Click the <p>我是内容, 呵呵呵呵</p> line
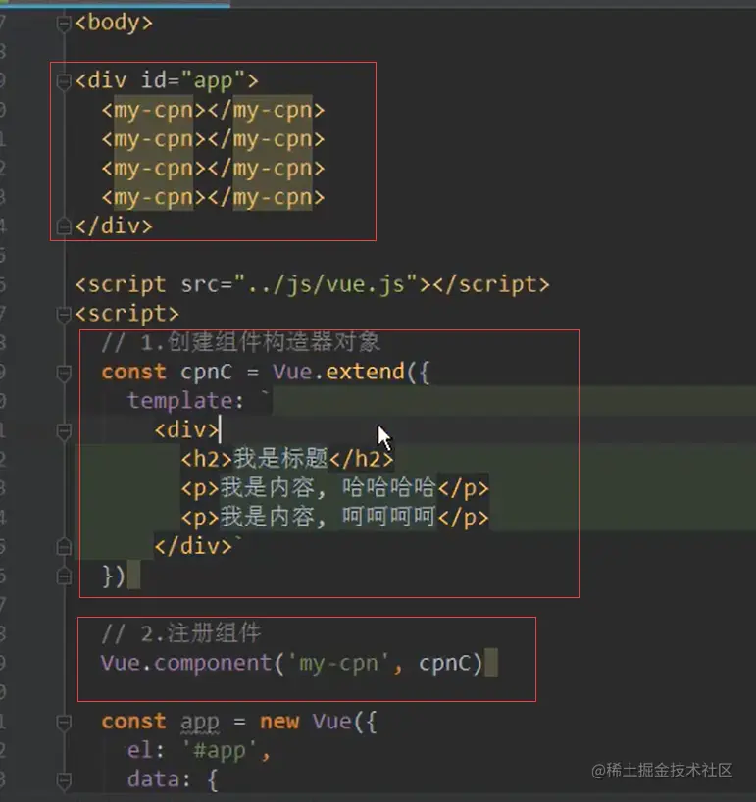 click(334, 517)
